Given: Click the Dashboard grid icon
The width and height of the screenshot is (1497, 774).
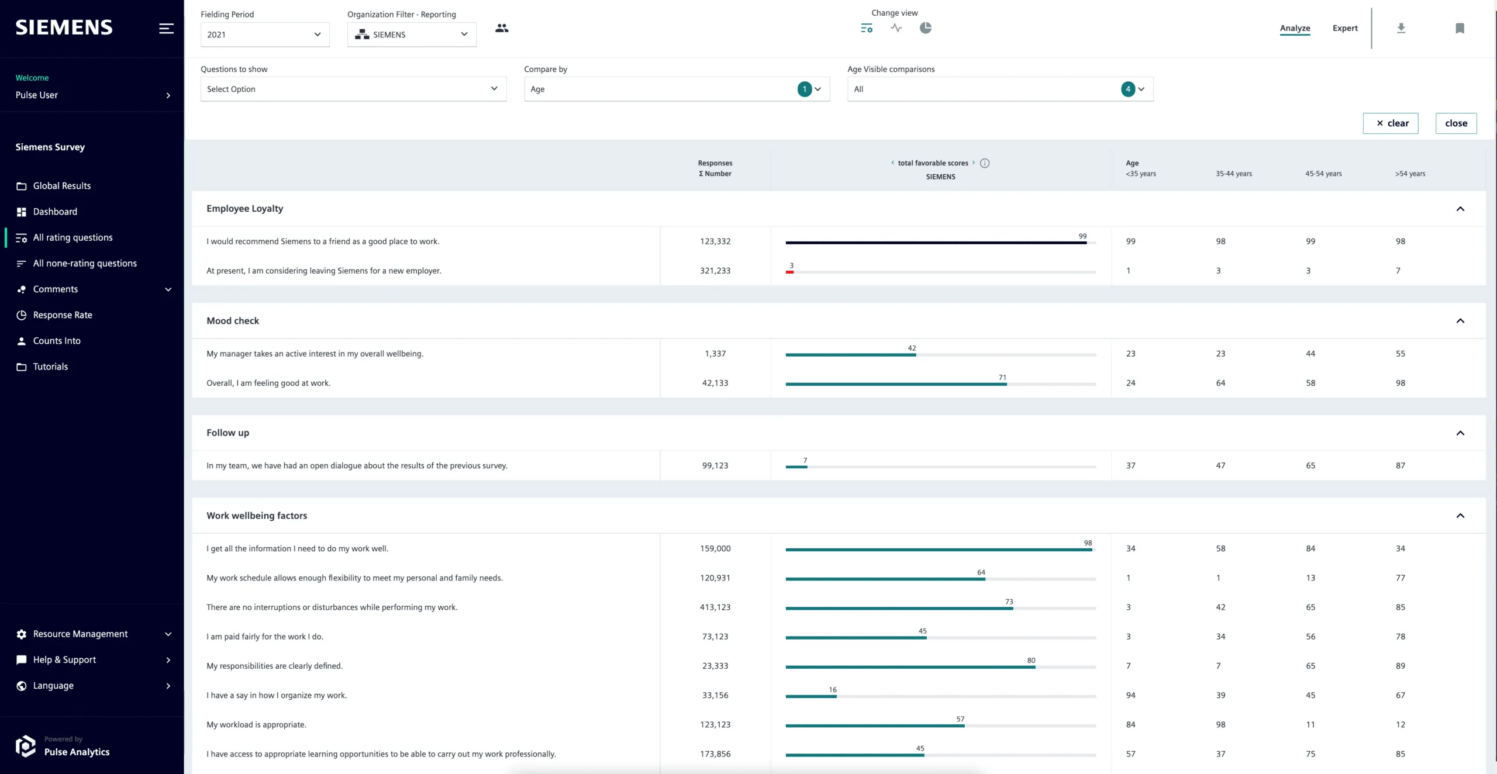Looking at the screenshot, I should (x=22, y=212).
